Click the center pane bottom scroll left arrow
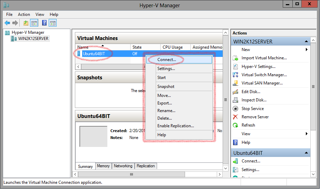This screenshot has width=320, height=189. (x=75, y=174)
